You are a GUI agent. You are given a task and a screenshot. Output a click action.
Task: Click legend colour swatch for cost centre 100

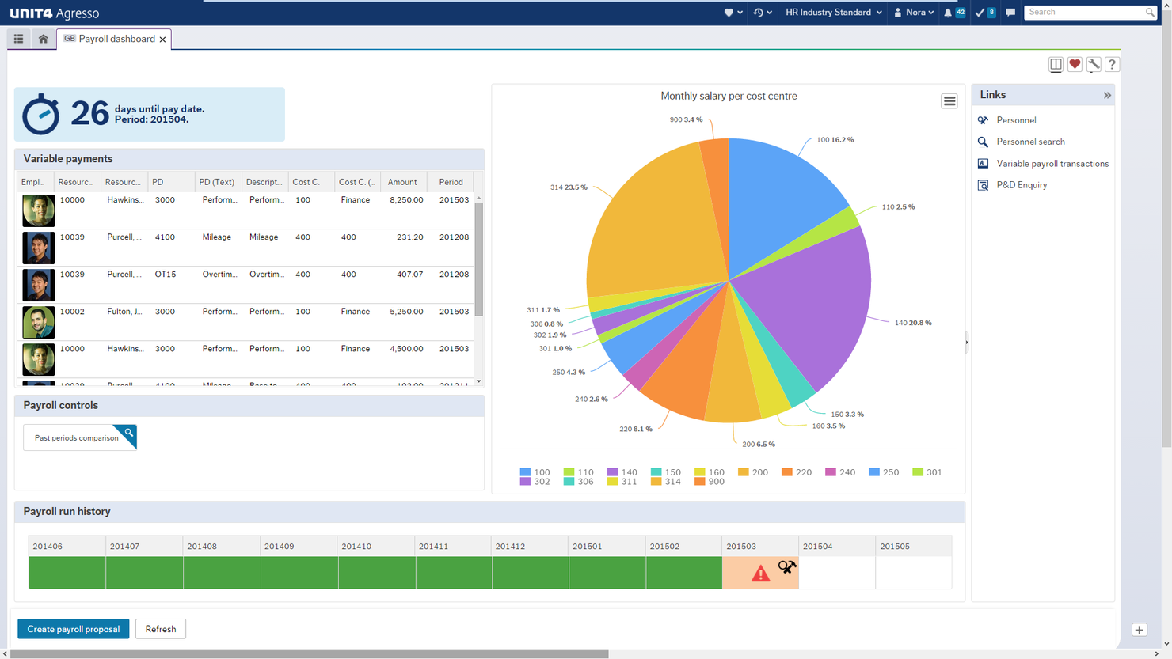pyautogui.click(x=524, y=472)
